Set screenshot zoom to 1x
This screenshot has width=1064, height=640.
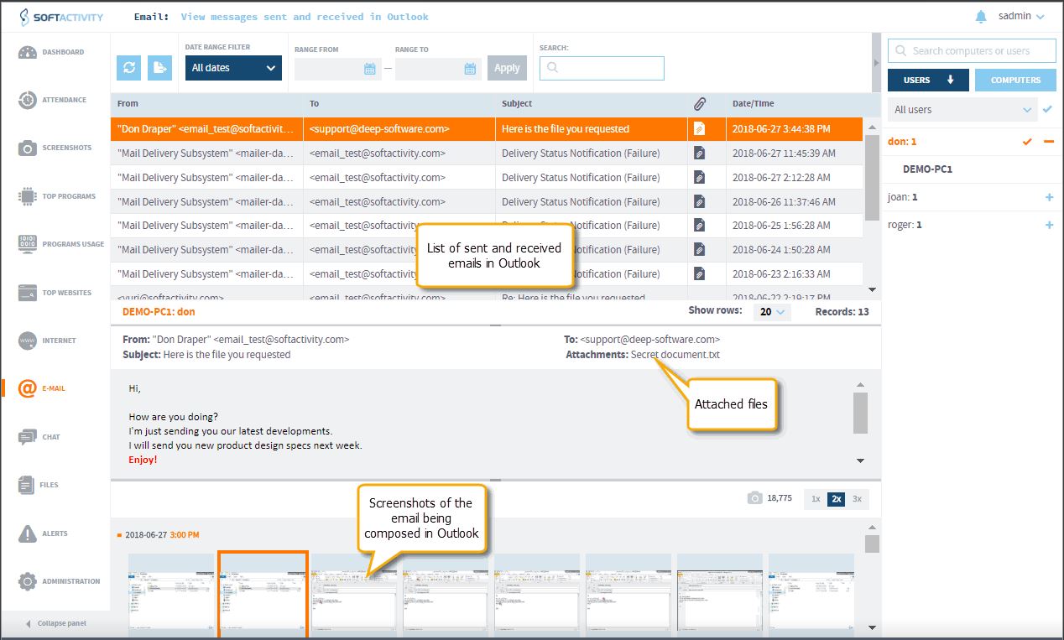(x=816, y=499)
